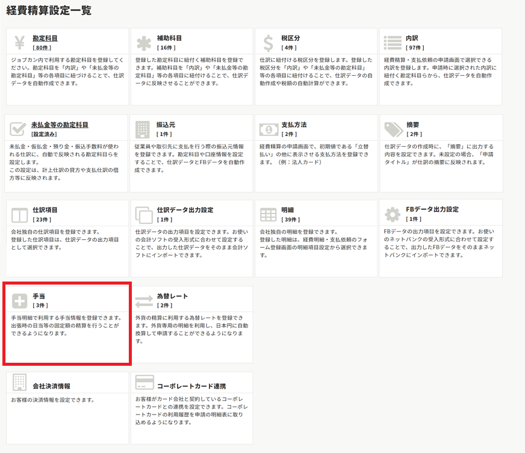
Task: Open the 会社決済情報 card title
Action: 51,386
